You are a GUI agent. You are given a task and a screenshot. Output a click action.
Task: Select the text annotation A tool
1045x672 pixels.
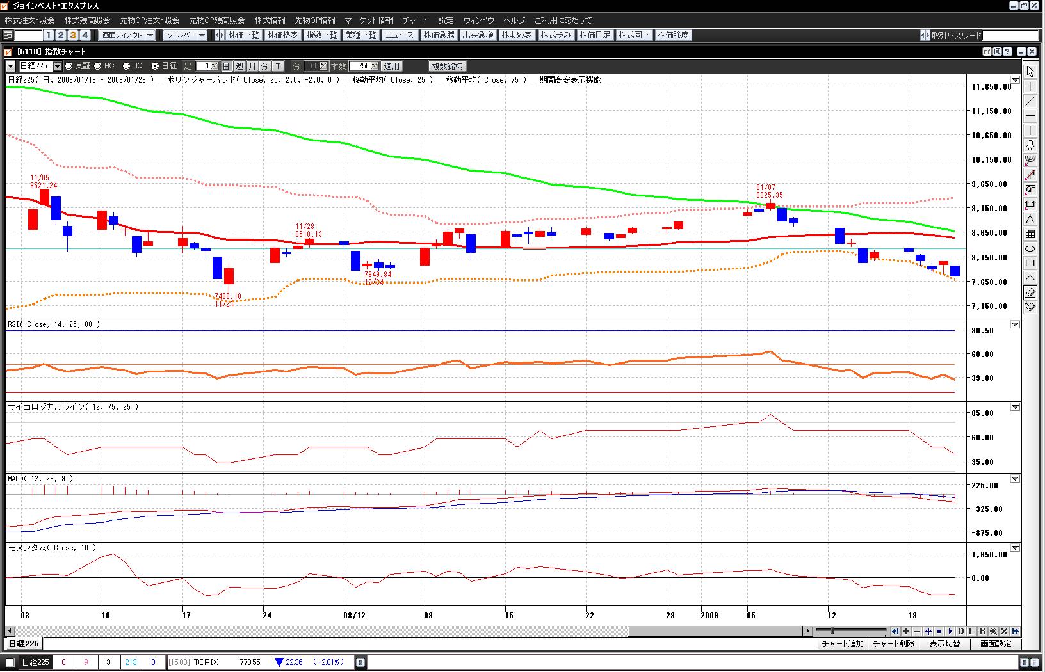tap(1030, 220)
